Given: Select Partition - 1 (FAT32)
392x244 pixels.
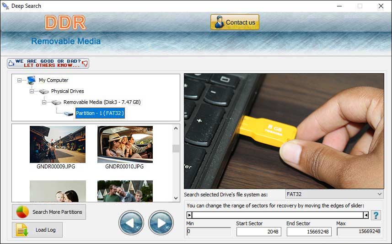Looking at the screenshot, I should pos(100,113).
